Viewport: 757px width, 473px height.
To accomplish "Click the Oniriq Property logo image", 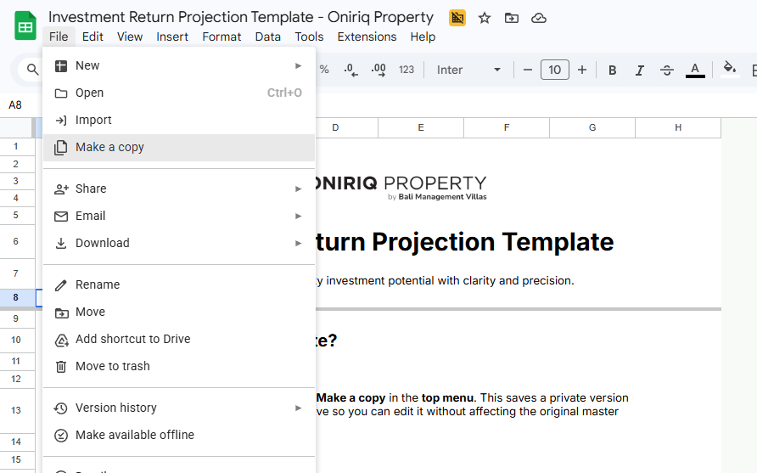I will pyautogui.click(x=401, y=188).
